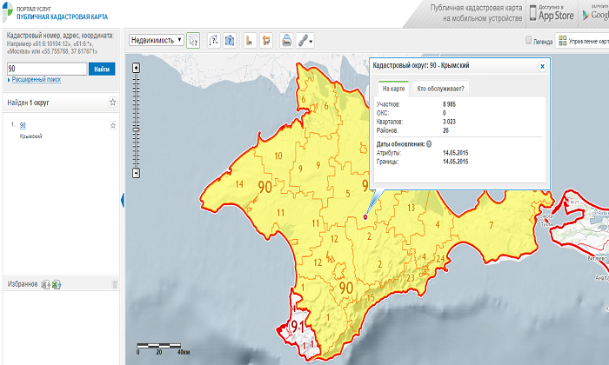This screenshot has height=365, width=609.
Task: Zoom out with the minus button
Action: click(x=136, y=173)
